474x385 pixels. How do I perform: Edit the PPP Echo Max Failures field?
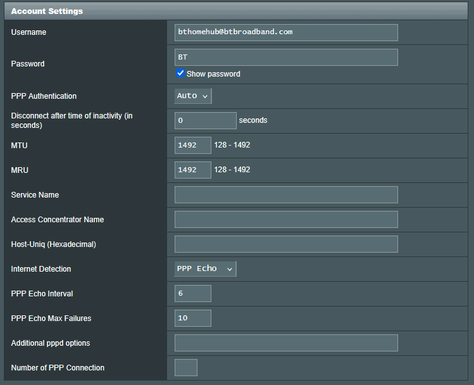[192, 318]
